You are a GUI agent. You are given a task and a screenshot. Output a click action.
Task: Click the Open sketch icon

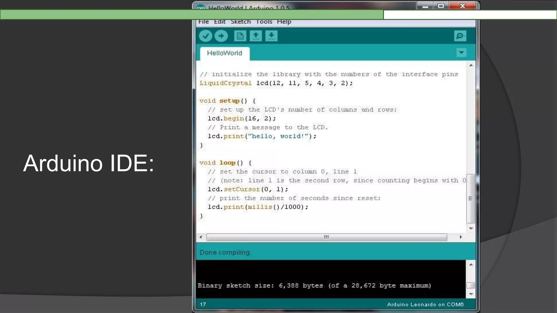(x=256, y=36)
